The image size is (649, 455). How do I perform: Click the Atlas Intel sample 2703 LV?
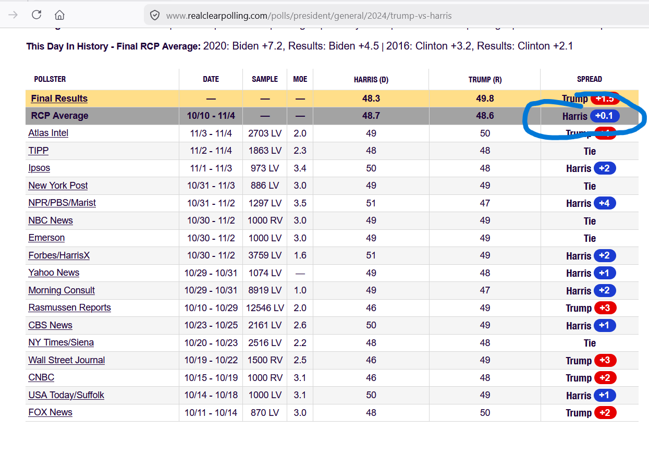pos(265,133)
